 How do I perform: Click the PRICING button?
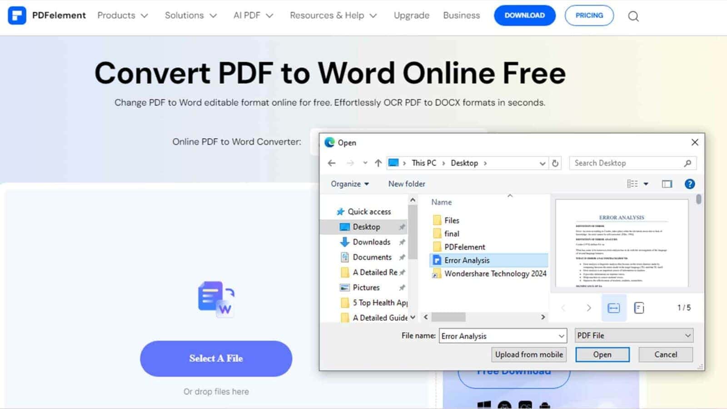589,15
